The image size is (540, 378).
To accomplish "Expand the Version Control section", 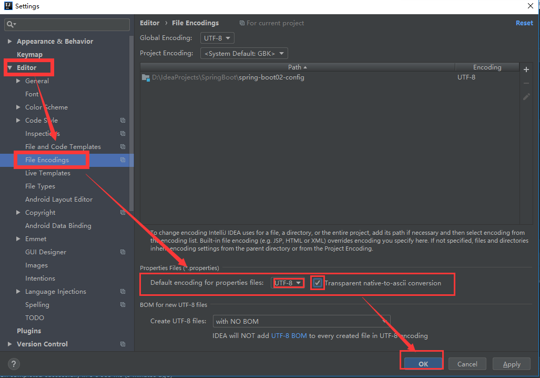I will pyautogui.click(x=9, y=344).
